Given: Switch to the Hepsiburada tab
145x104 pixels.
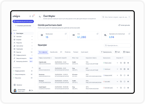Looking at the screenshot, I should click(54, 52).
